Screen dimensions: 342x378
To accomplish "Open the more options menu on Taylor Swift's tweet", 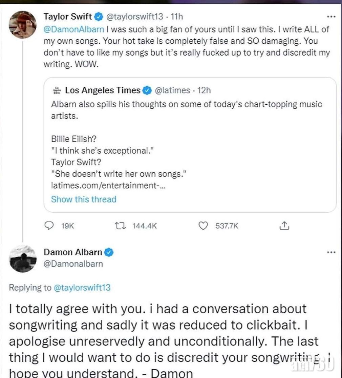I will [331, 16].
